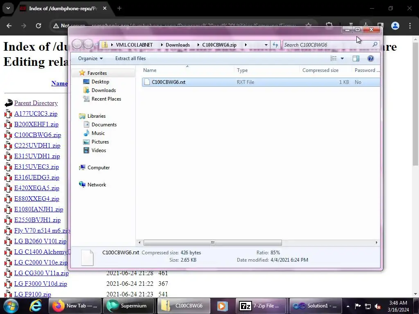419x314 pixels.
Task: Select Desktop in the navigation pane
Action: click(x=100, y=82)
